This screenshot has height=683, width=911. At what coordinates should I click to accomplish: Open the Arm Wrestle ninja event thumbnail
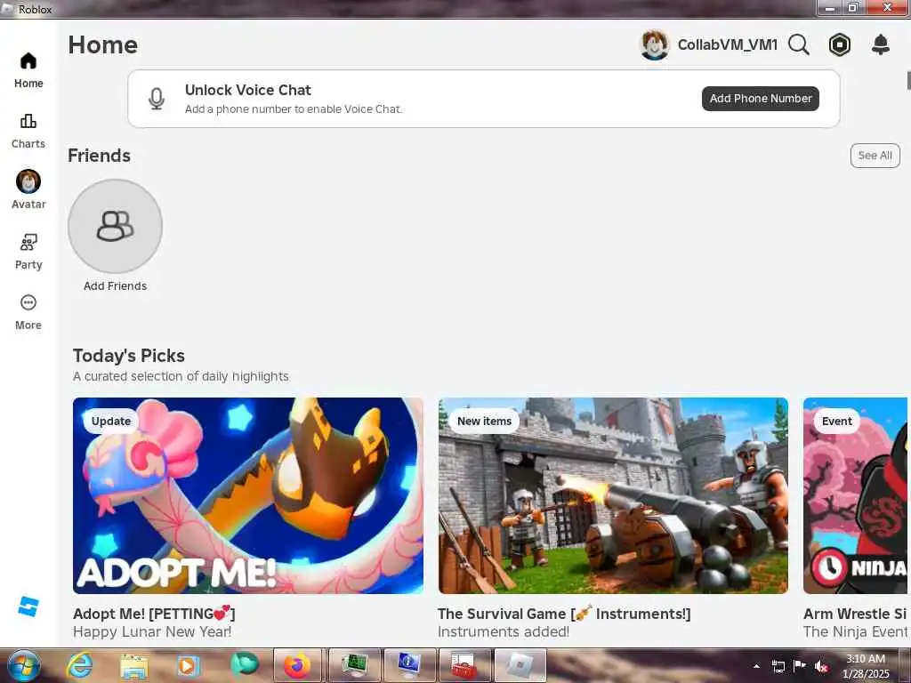[855, 495]
